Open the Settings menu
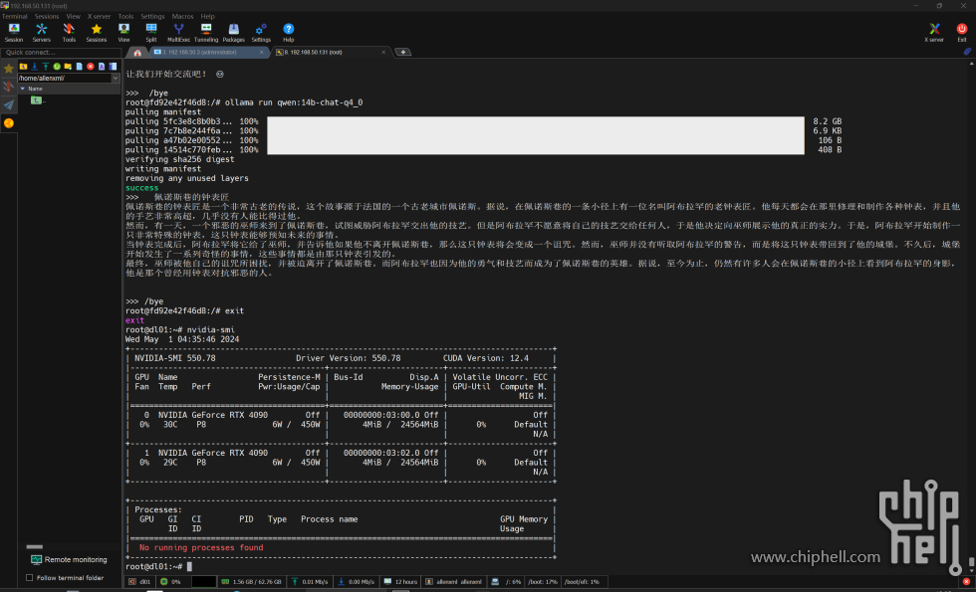 [152, 16]
